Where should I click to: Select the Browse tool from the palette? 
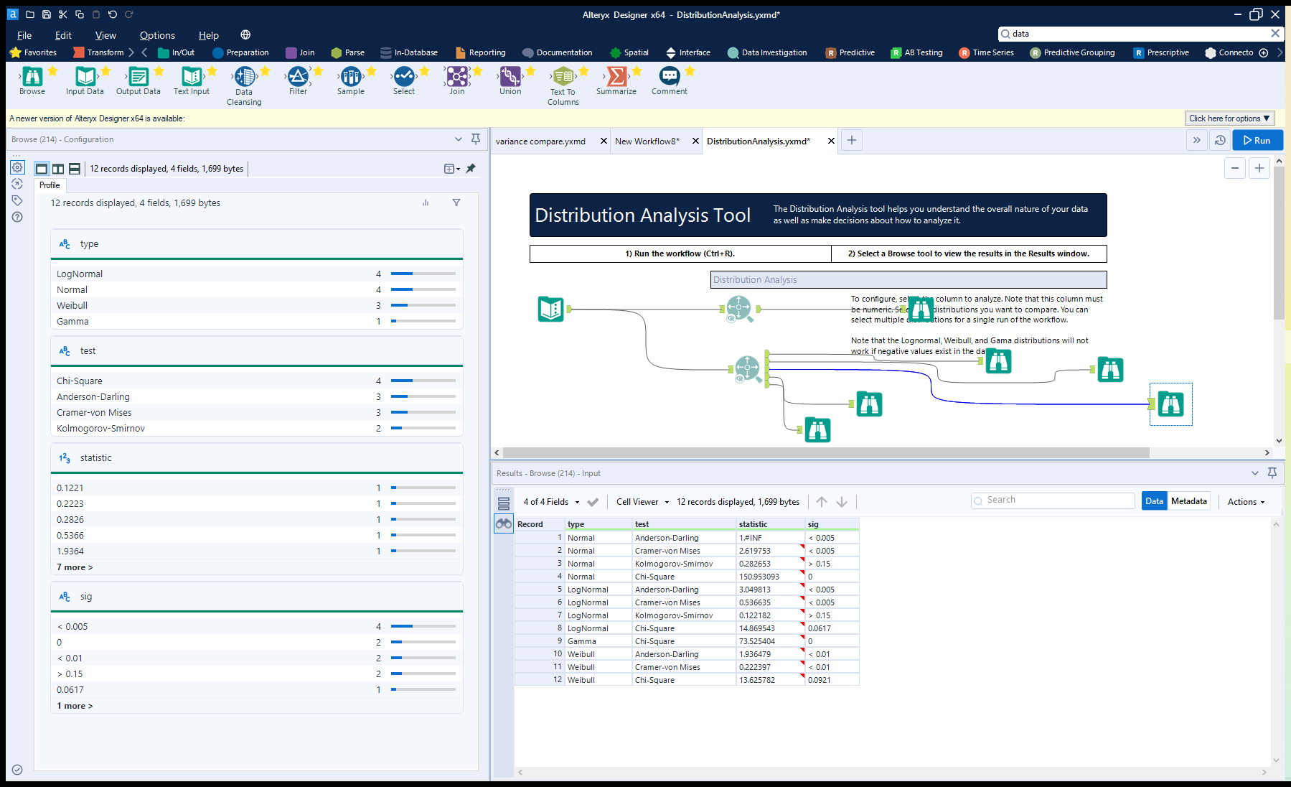click(32, 79)
